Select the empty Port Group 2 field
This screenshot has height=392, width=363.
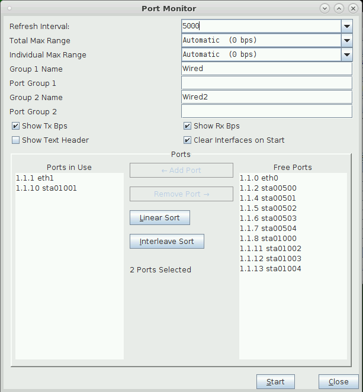click(x=266, y=111)
